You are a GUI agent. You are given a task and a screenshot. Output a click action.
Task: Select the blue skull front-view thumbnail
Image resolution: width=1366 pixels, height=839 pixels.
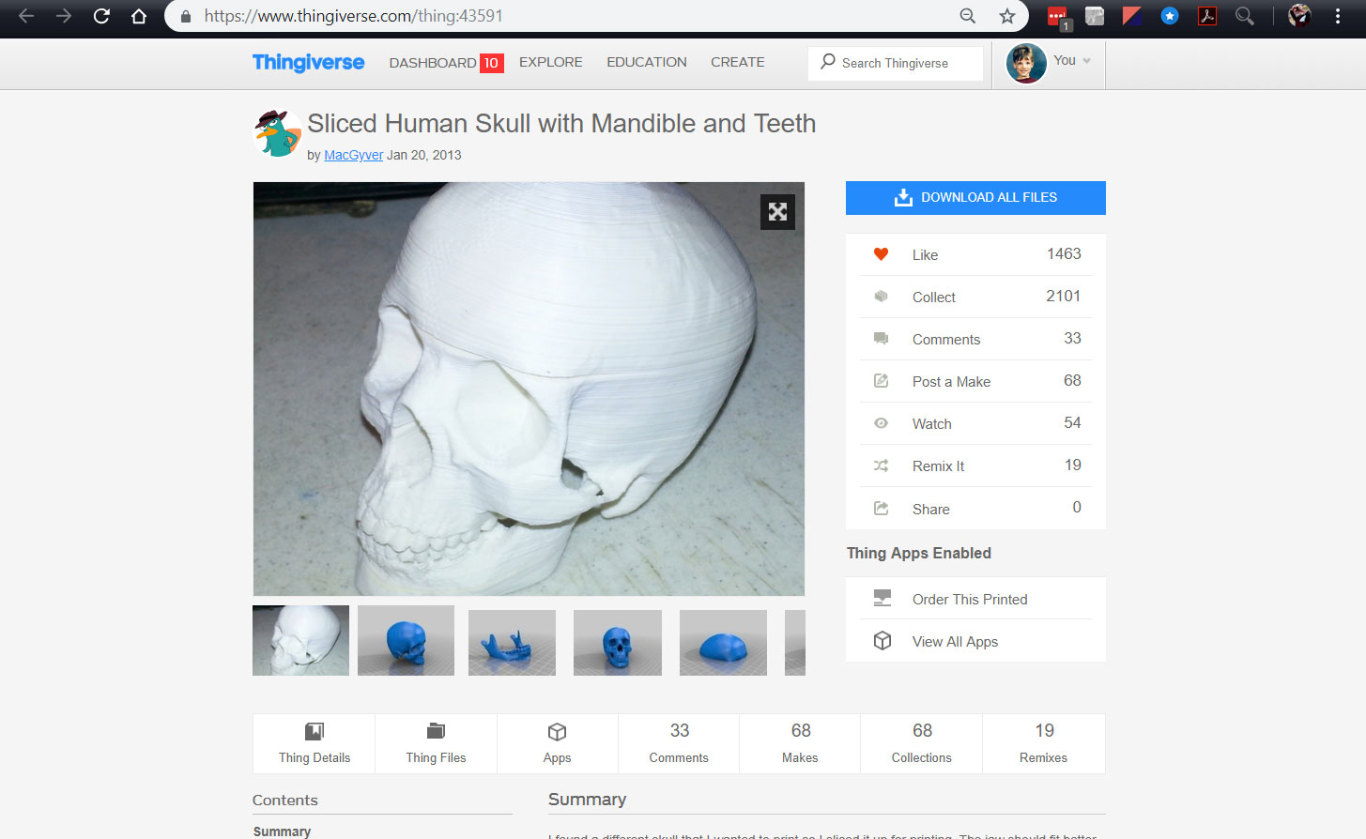click(618, 643)
